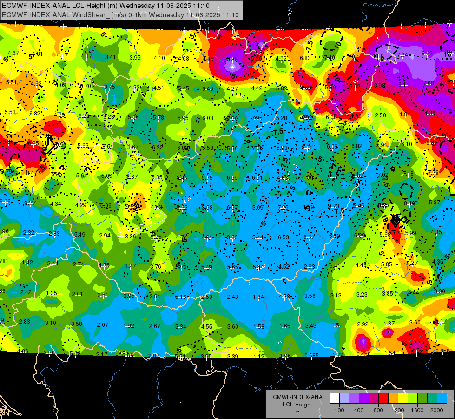The height and width of the screenshot is (419, 455).
Task: Click the wind shear value 3.41
Action: (110, 57)
